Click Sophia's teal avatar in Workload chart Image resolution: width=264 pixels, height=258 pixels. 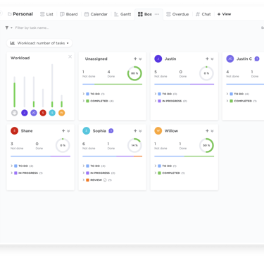click(52, 113)
